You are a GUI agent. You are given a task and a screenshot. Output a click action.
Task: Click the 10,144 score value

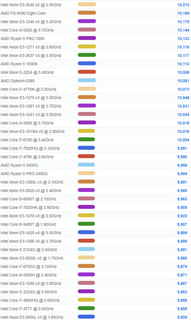pyautogui.click(x=183, y=30)
